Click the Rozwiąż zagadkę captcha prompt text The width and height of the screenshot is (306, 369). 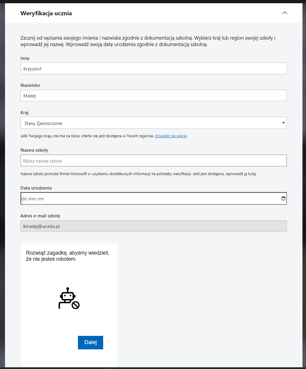pos(68,256)
